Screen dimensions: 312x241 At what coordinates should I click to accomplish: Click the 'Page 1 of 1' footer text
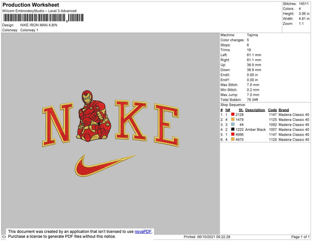[301, 237]
